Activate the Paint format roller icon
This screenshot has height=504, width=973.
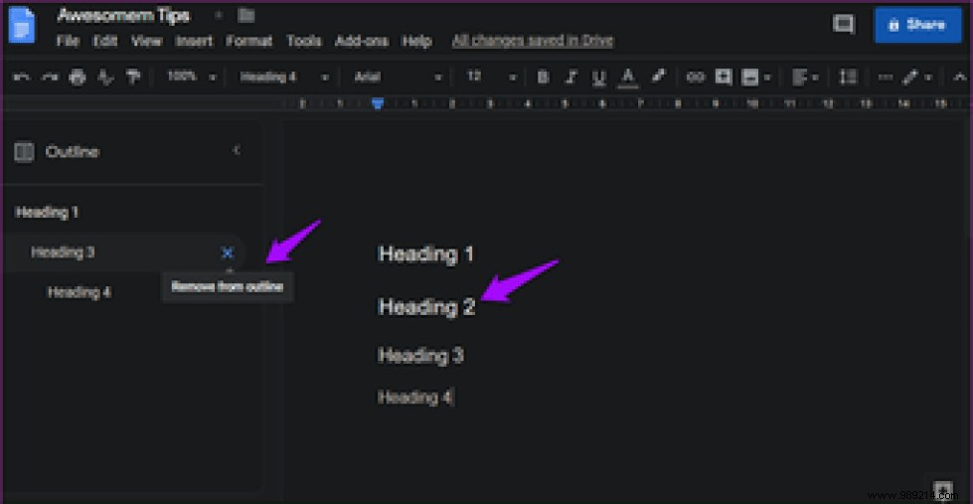pos(133,78)
